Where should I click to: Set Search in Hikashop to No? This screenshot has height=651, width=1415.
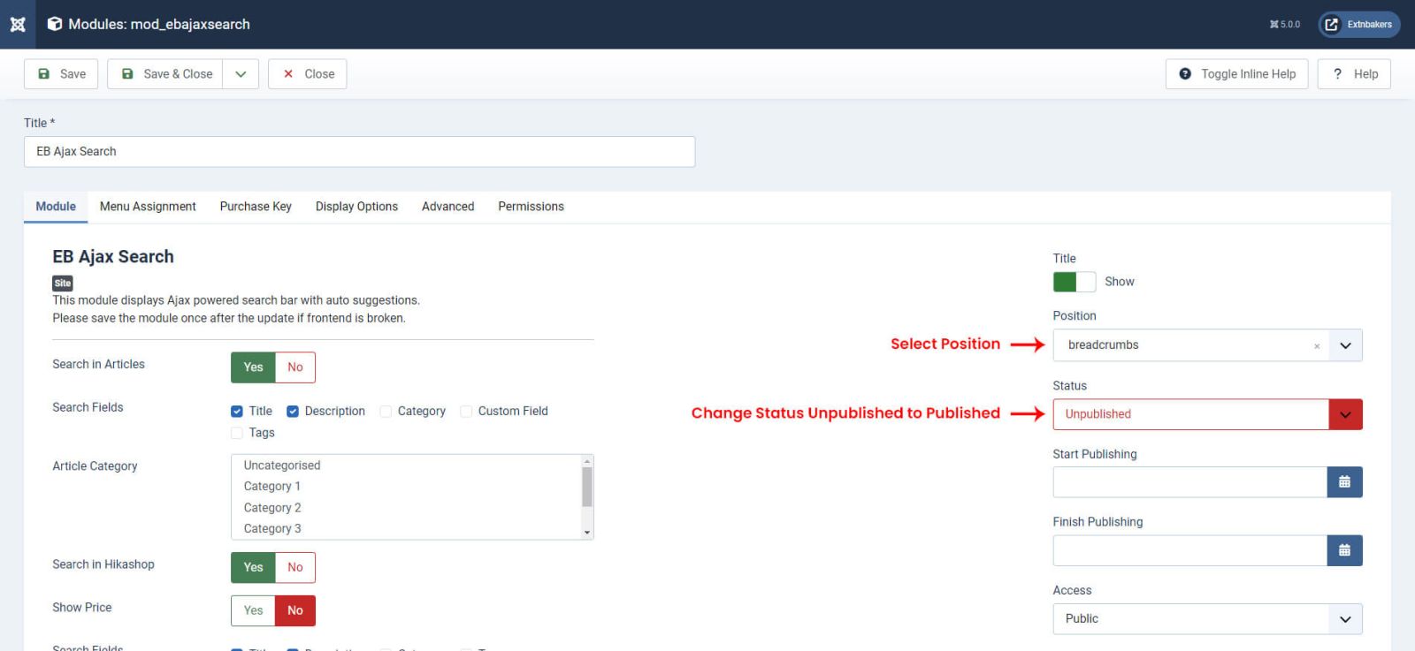(x=295, y=568)
